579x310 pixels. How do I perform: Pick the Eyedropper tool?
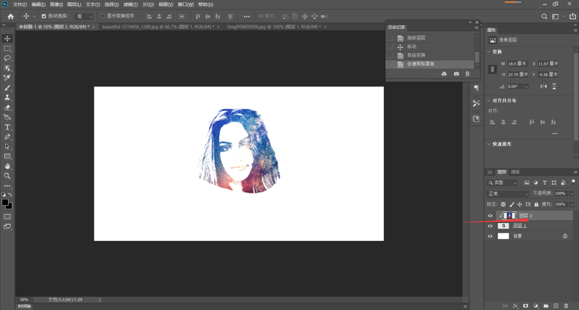tap(8, 78)
